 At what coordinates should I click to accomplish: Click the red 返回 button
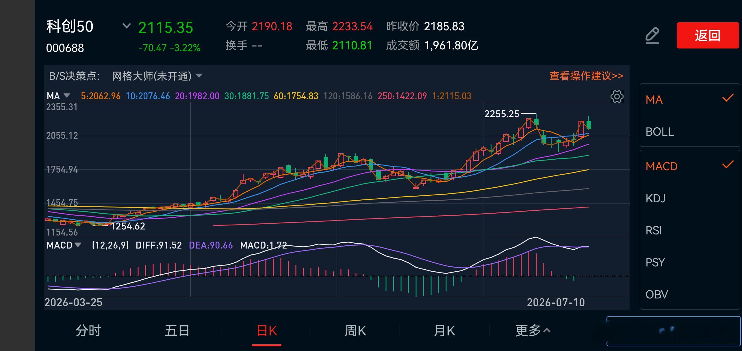[708, 35]
